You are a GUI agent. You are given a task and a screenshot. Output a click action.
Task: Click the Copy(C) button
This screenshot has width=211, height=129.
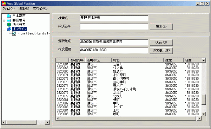[x=161, y=43]
